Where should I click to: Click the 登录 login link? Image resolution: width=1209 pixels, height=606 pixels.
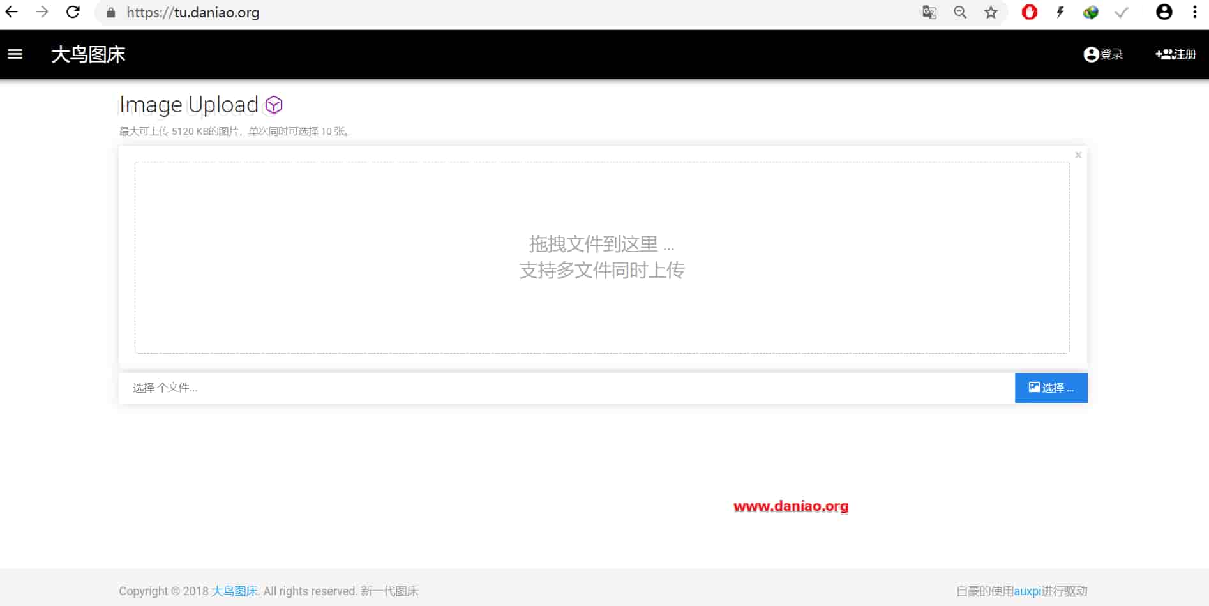point(1103,54)
